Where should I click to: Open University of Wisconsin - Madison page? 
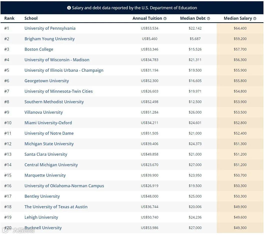pos(57,60)
